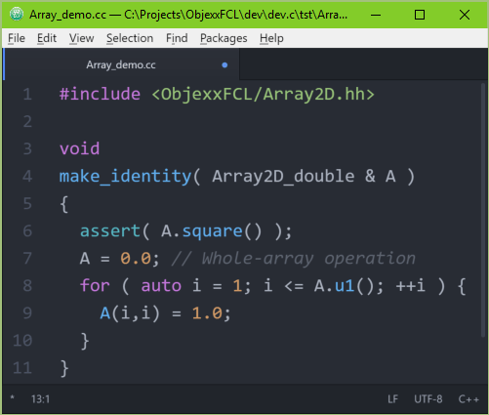Image resolution: width=489 pixels, height=415 pixels.
Task: Click line number 8 in gutter
Action: [x=27, y=286]
